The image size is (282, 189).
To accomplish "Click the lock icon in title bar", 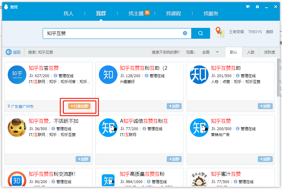I will (x=257, y=7).
